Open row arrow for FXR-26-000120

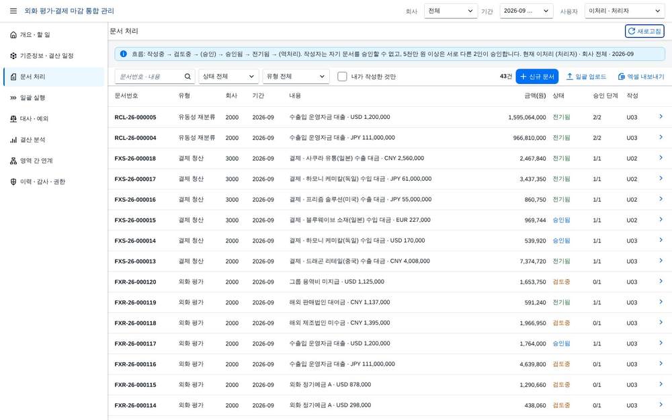coord(661,281)
